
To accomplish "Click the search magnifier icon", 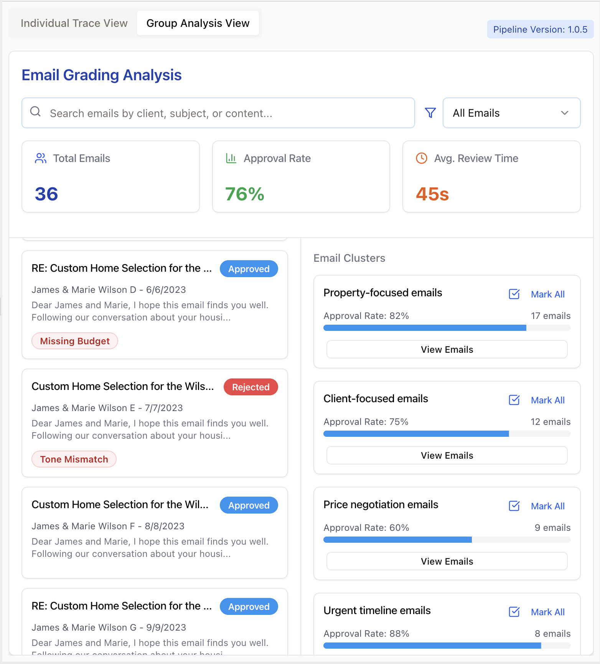I will click(35, 112).
